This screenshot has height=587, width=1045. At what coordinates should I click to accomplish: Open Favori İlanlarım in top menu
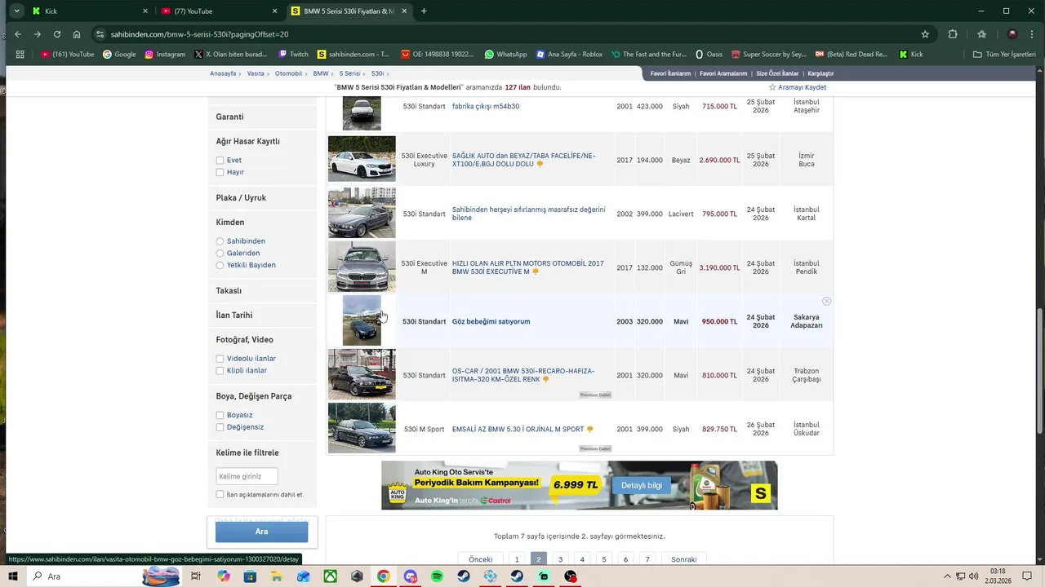(670, 73)
